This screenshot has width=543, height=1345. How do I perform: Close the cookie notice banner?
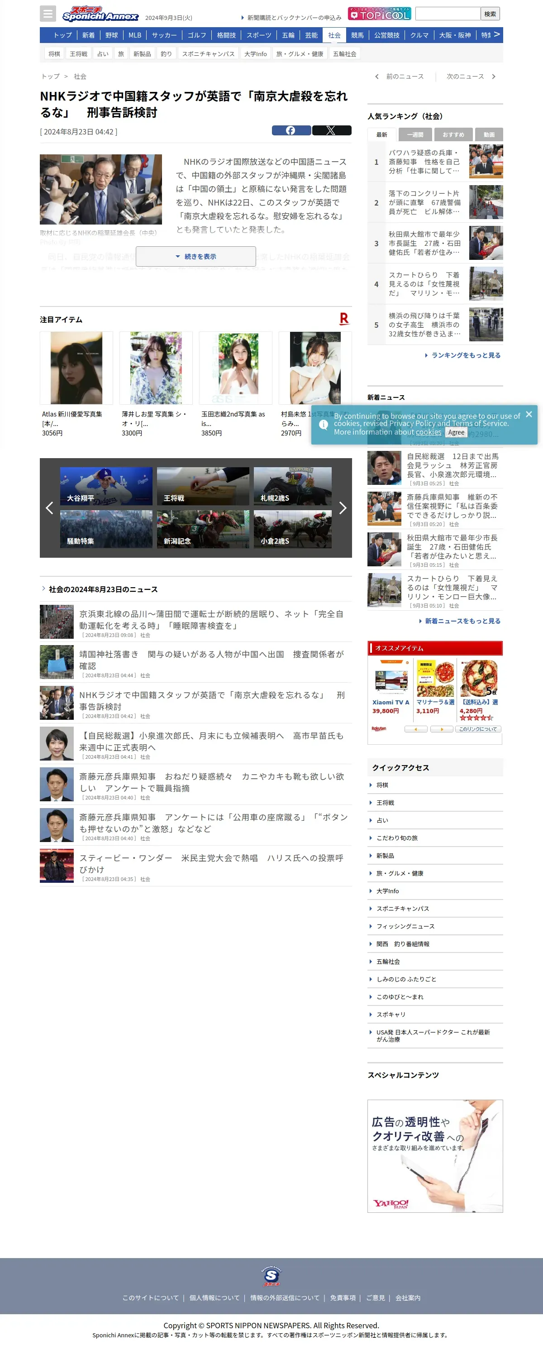[x=529, y=414]
